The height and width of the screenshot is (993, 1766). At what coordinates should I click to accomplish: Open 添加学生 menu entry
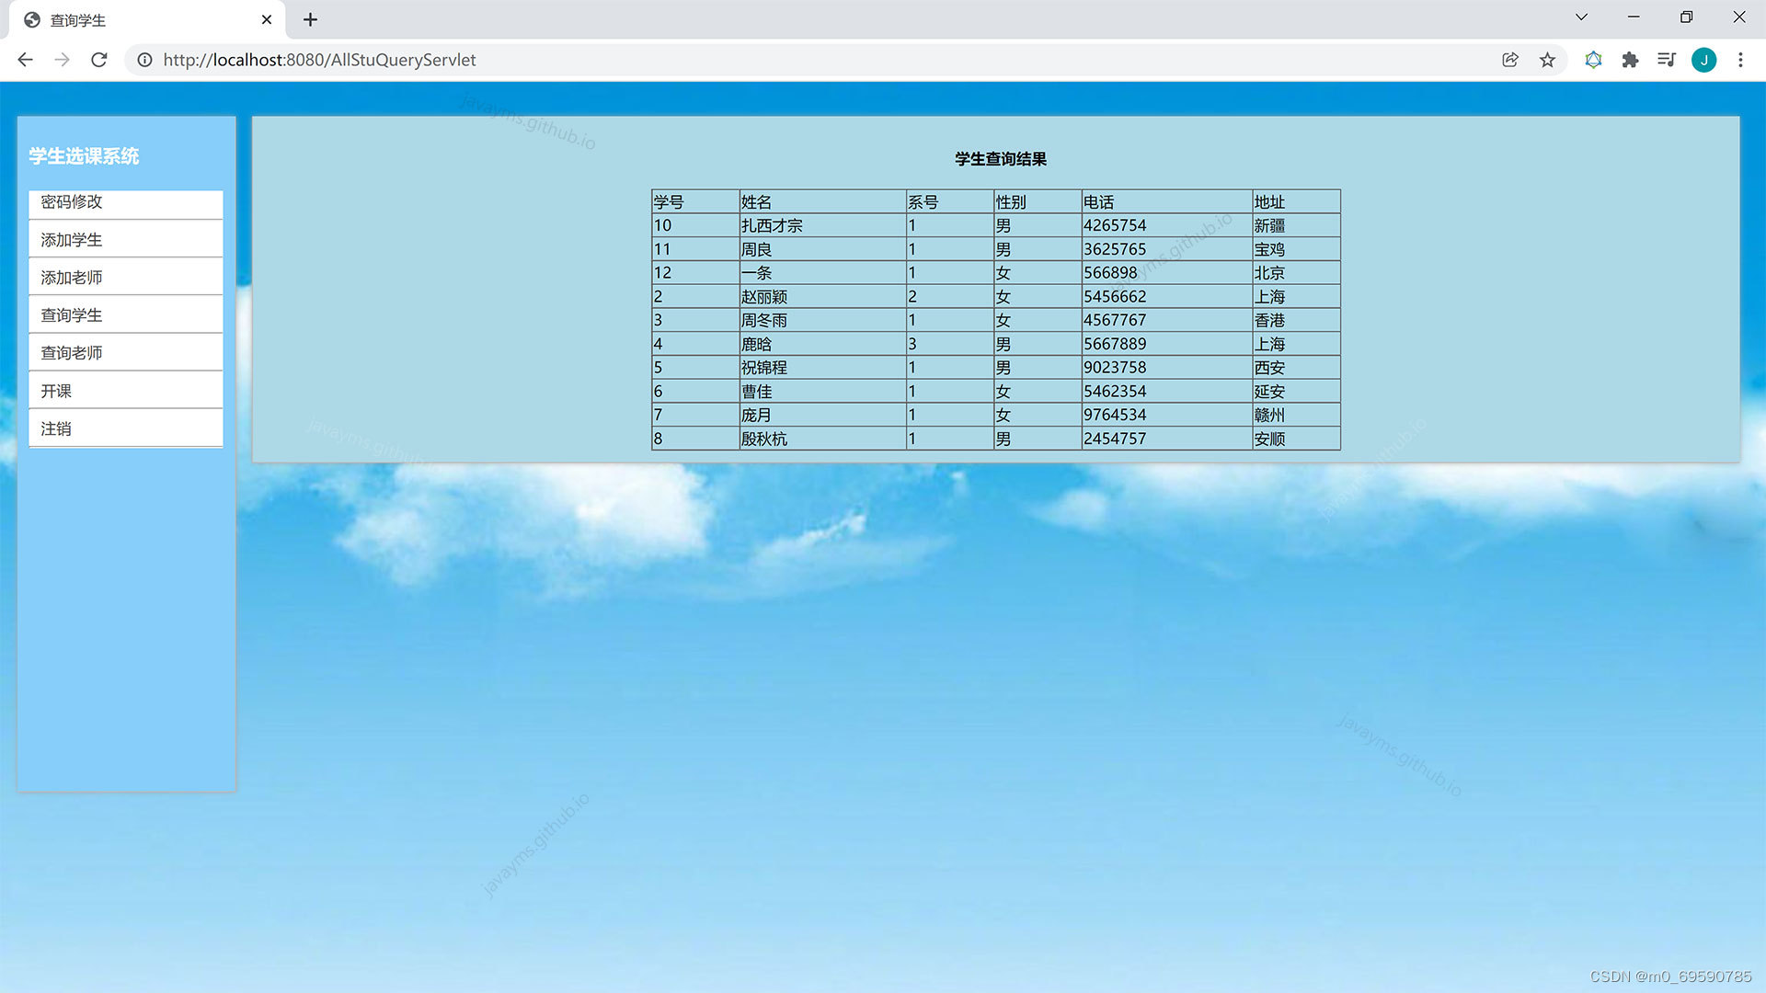click(x=72, y=240)
